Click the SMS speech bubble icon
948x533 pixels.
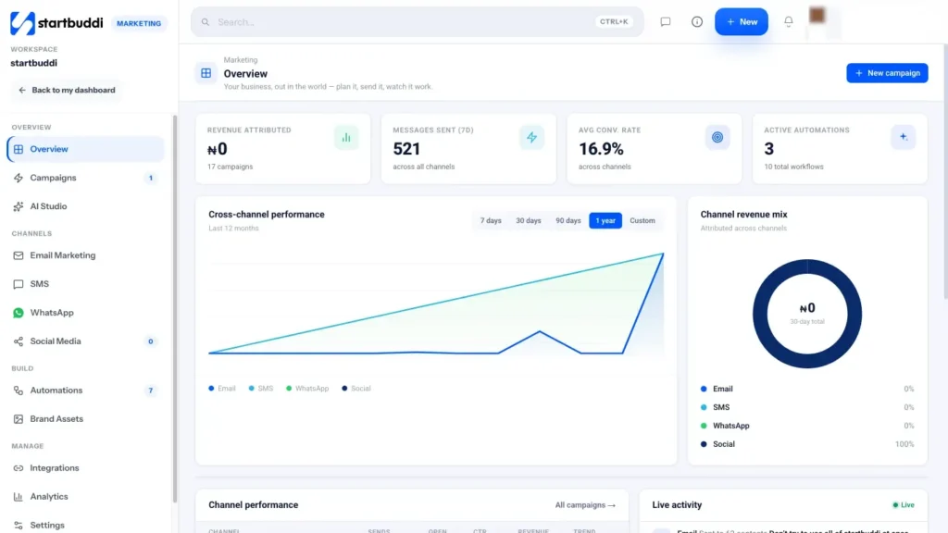[19, 284]
